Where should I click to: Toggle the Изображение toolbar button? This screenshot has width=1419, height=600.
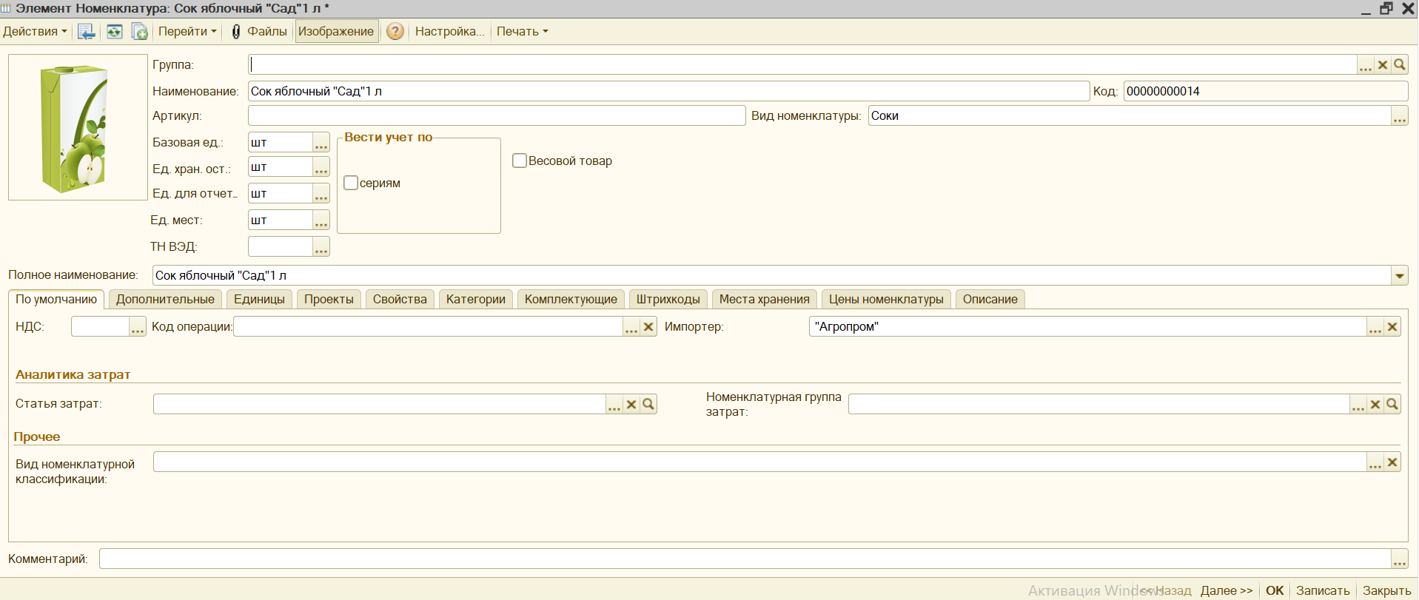(x=336, y=32)
